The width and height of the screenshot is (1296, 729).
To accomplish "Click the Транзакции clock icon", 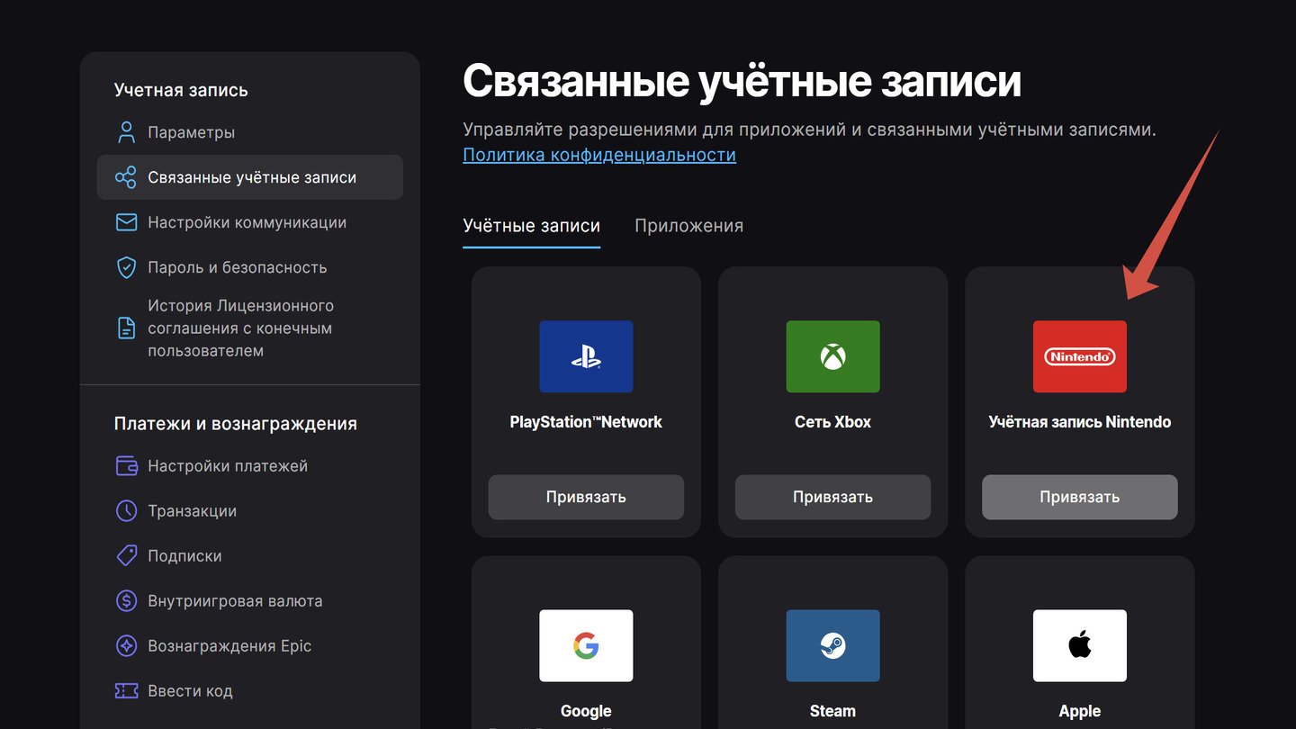I will (x=126, y=511).
